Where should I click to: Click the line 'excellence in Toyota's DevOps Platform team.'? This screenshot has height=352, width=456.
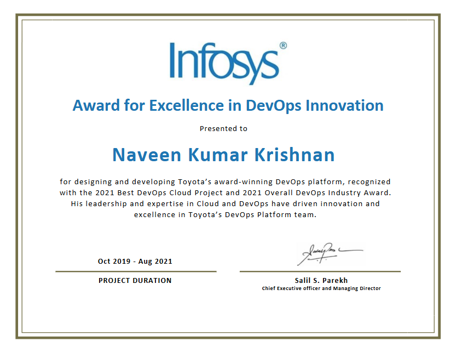(225, 215)
